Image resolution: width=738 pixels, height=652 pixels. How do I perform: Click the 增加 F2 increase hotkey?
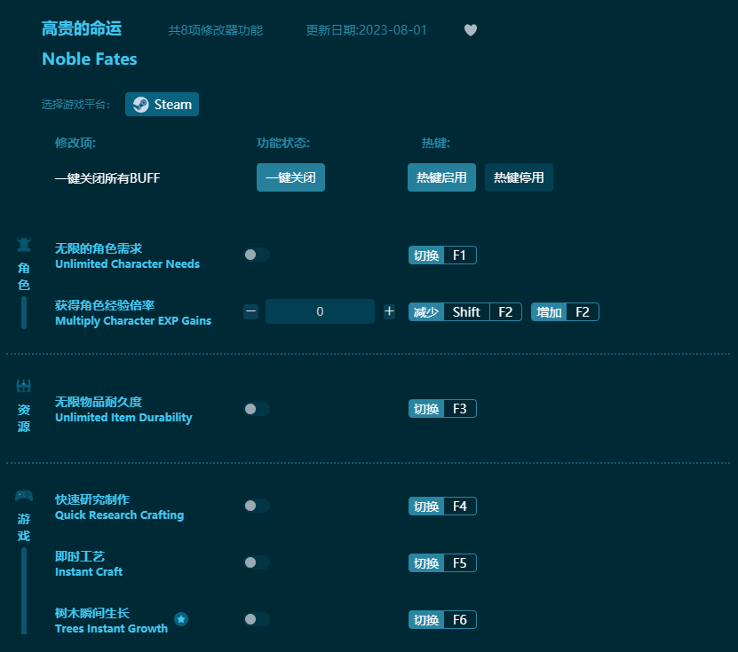(565, 311)
